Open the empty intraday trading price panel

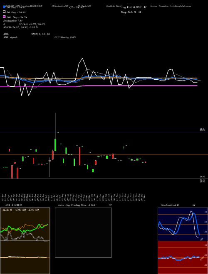coord(83,232)
